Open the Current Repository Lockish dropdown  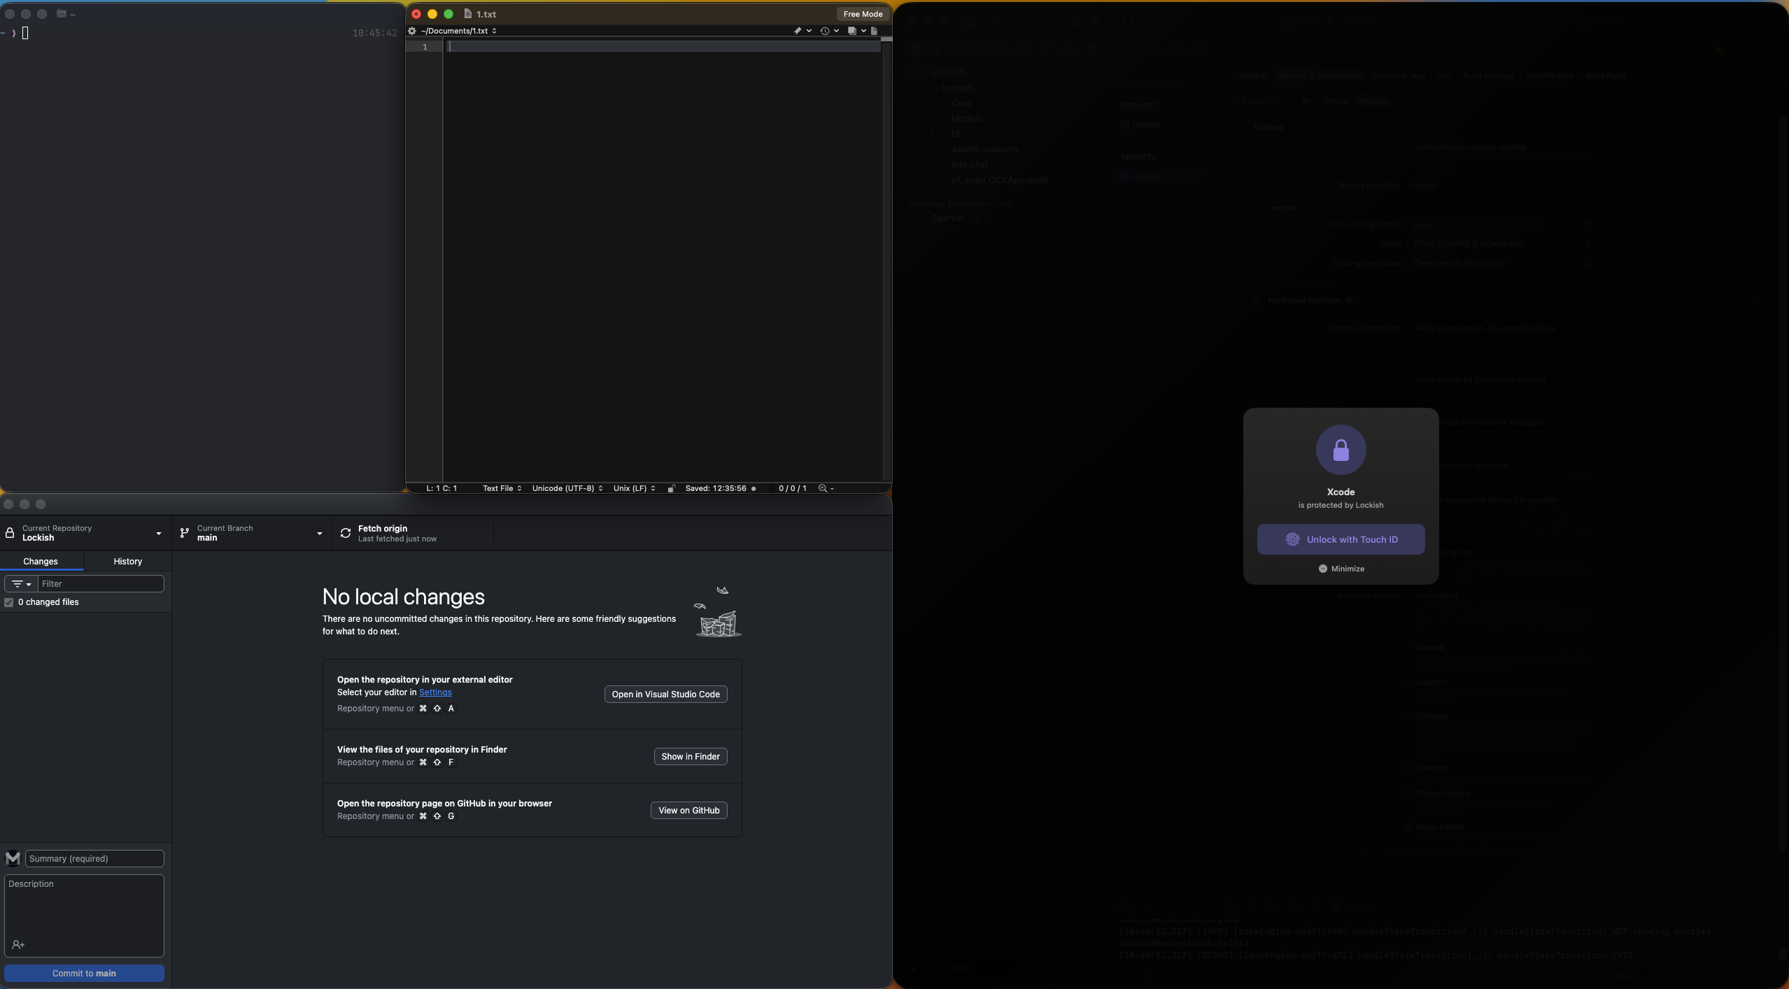(x=84, y=532)
